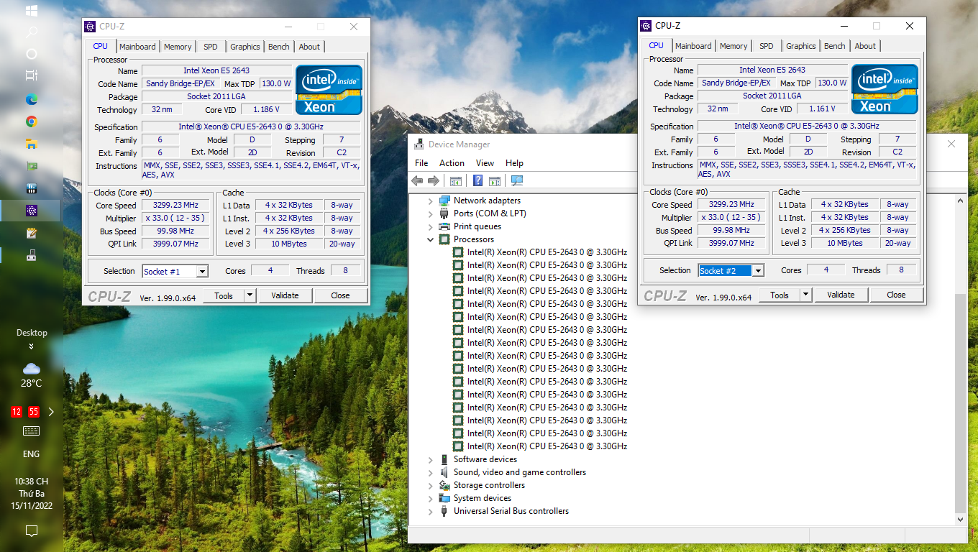Click Scan for hardware changes icon
Viewport: 978px width, 552px height.
point(516,181)
